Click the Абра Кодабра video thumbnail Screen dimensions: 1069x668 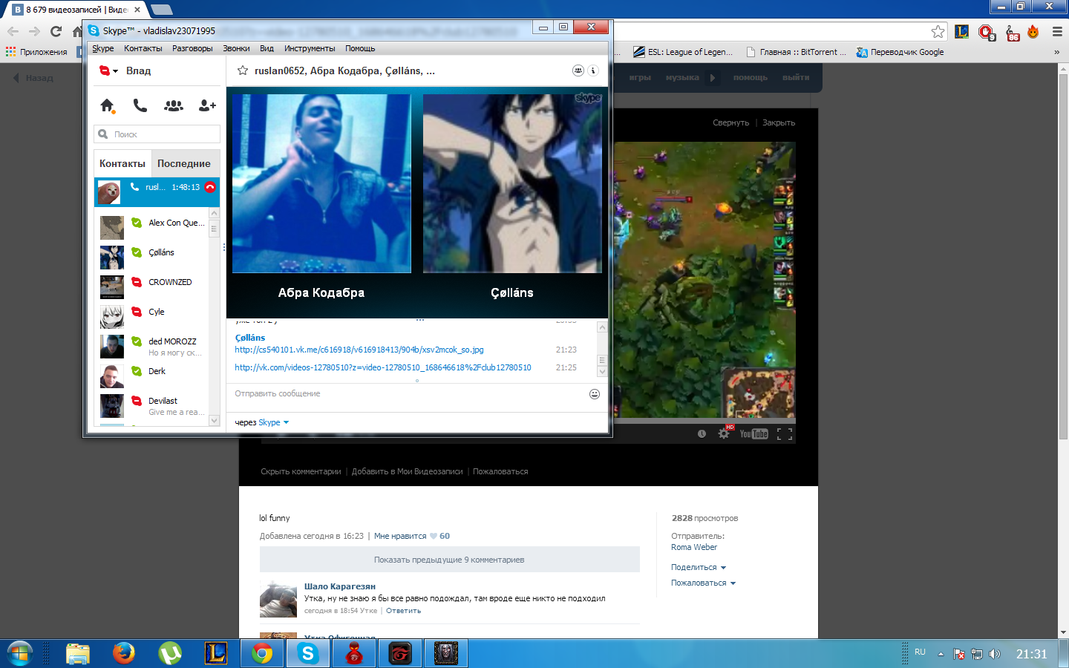(321, 183)
